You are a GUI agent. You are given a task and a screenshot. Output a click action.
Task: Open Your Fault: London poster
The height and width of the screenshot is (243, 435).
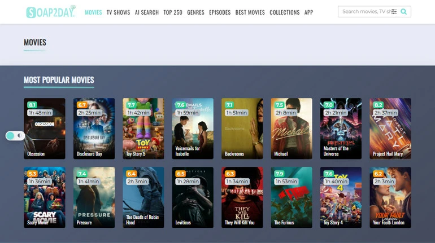pyautogui.click(x=390, y=197)
